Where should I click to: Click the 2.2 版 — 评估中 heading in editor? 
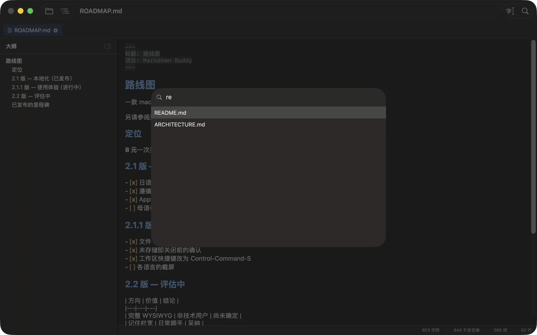155,284
